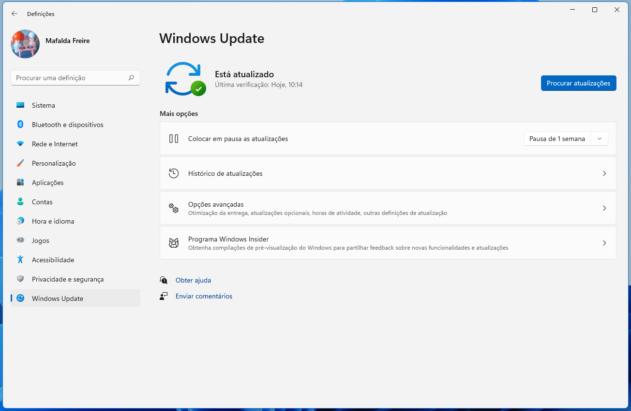Select the Rede e Internet wifi icon
The height and width of the screenshot is (411, 631).
pyautogui.click(x=20, y=144)
